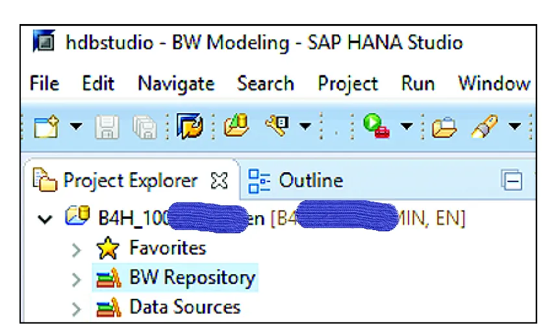Click the database folder toolbar icon
The height and width of the screenshot is (334, 545).
click(x=236, y=125)
